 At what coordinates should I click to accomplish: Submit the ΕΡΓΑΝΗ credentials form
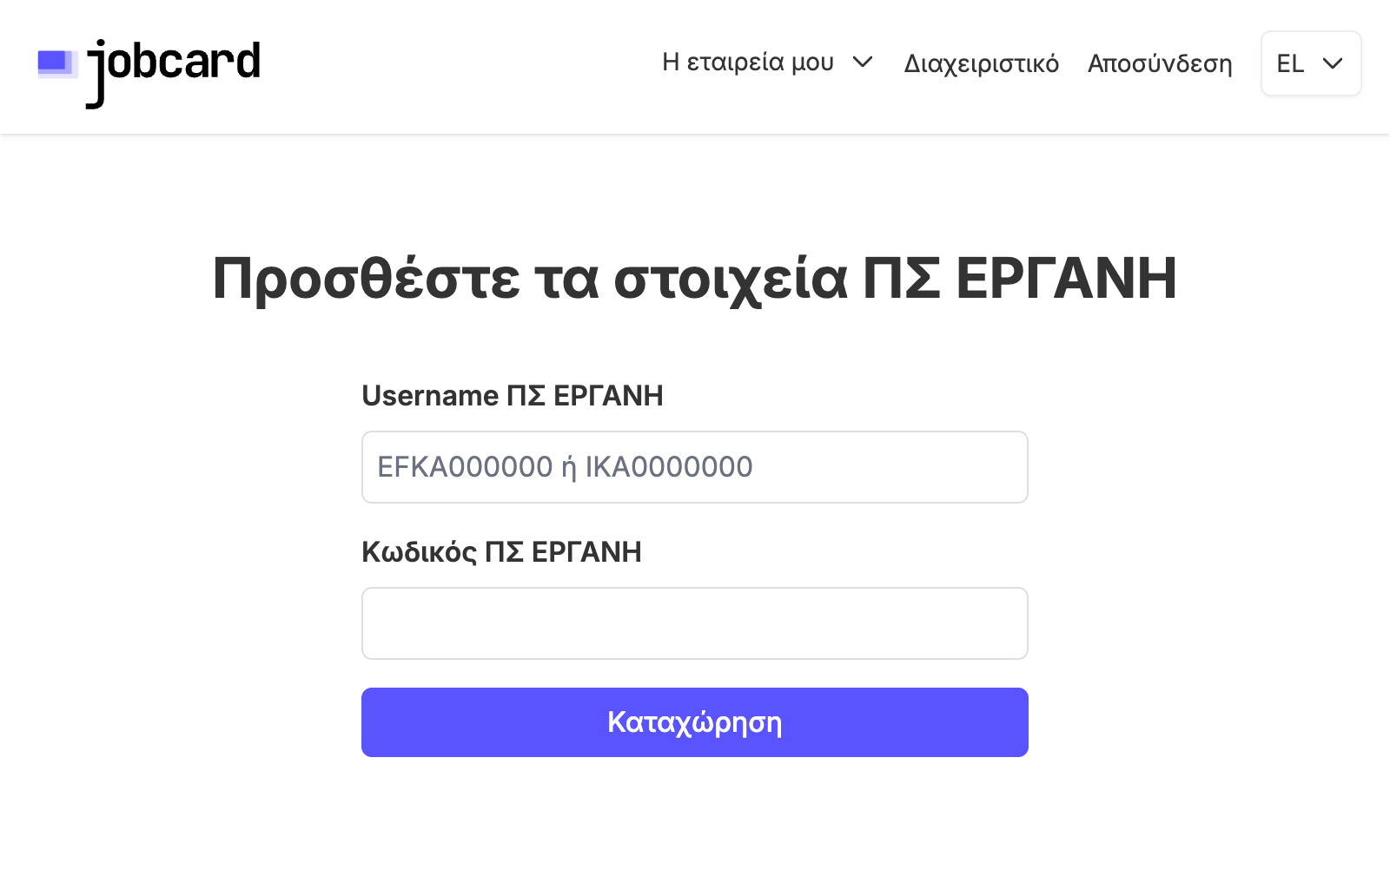point(694,721)
